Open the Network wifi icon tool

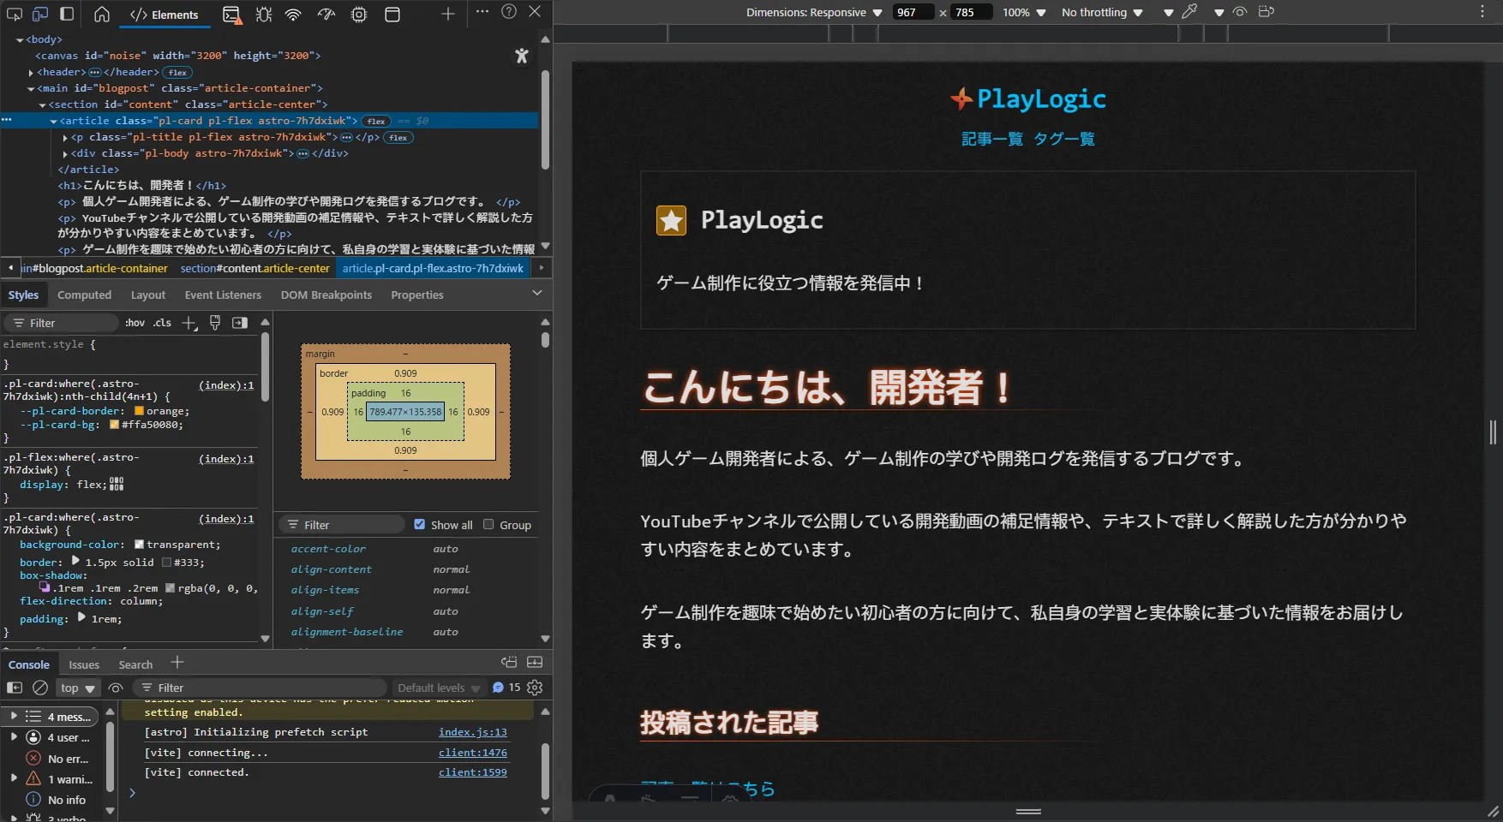[x=293, y=14]
